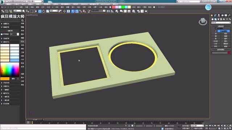The image size is (232, 130).
Task: Click the 矩形 (Rectangle) spline button
Action: (225, 34)
